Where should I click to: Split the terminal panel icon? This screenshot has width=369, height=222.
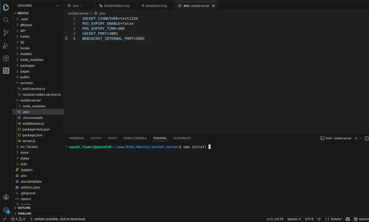(x=367, y=138)
